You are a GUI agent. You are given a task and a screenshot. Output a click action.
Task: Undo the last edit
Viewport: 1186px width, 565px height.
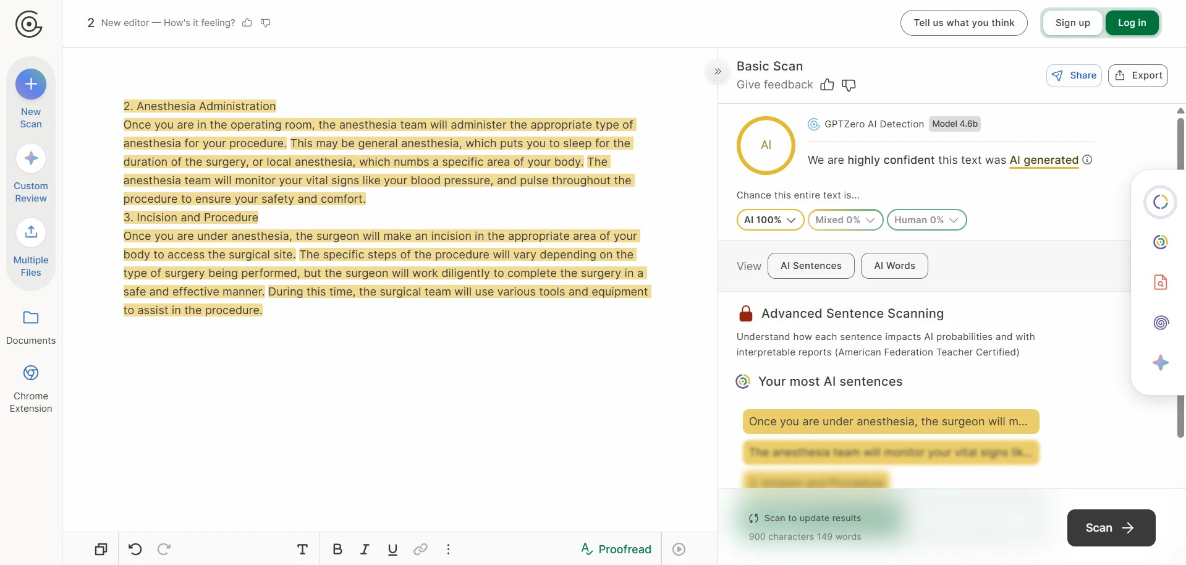click(x=135, y=549)
